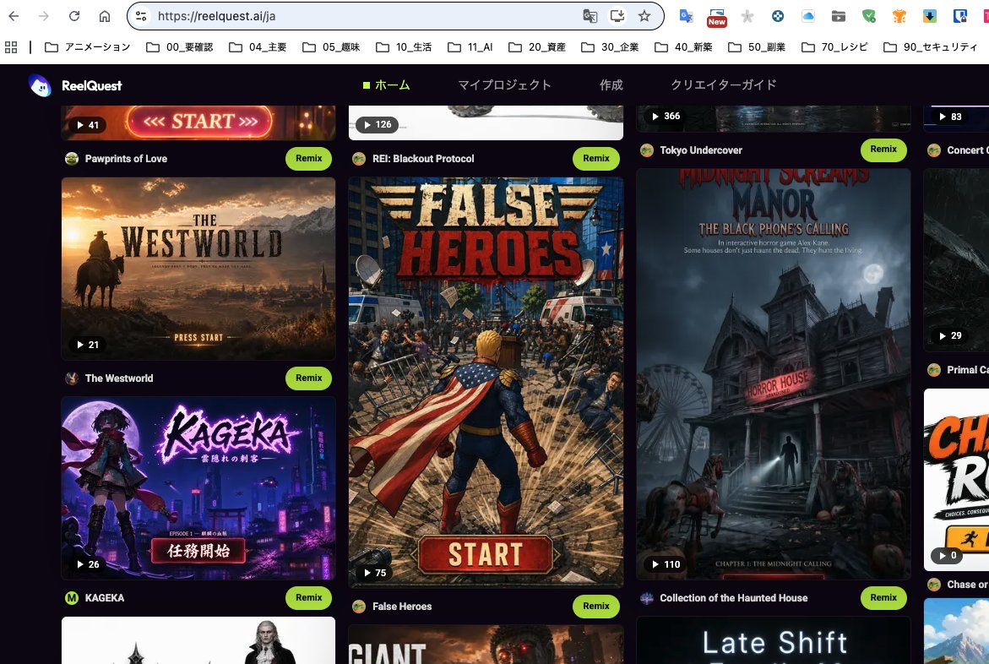Screen dimensions: 989x664
Task: Click the Haunted House creator avatar
Action: click(x=646, y=598)
